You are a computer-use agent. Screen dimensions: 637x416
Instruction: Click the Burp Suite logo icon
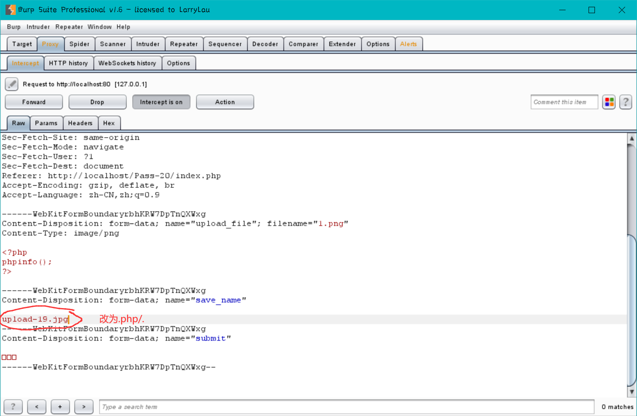[10, 10]
